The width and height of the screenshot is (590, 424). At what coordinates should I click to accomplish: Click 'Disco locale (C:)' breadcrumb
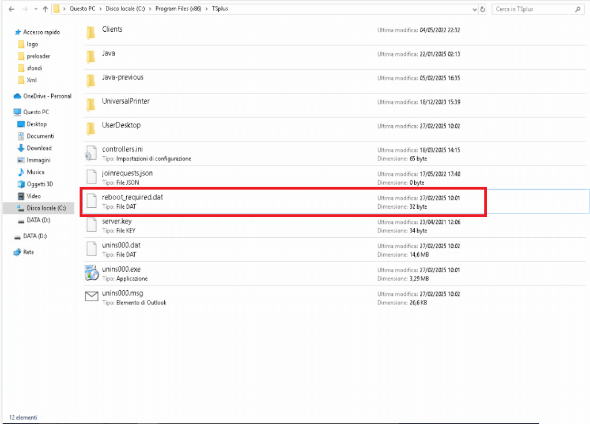125,9
